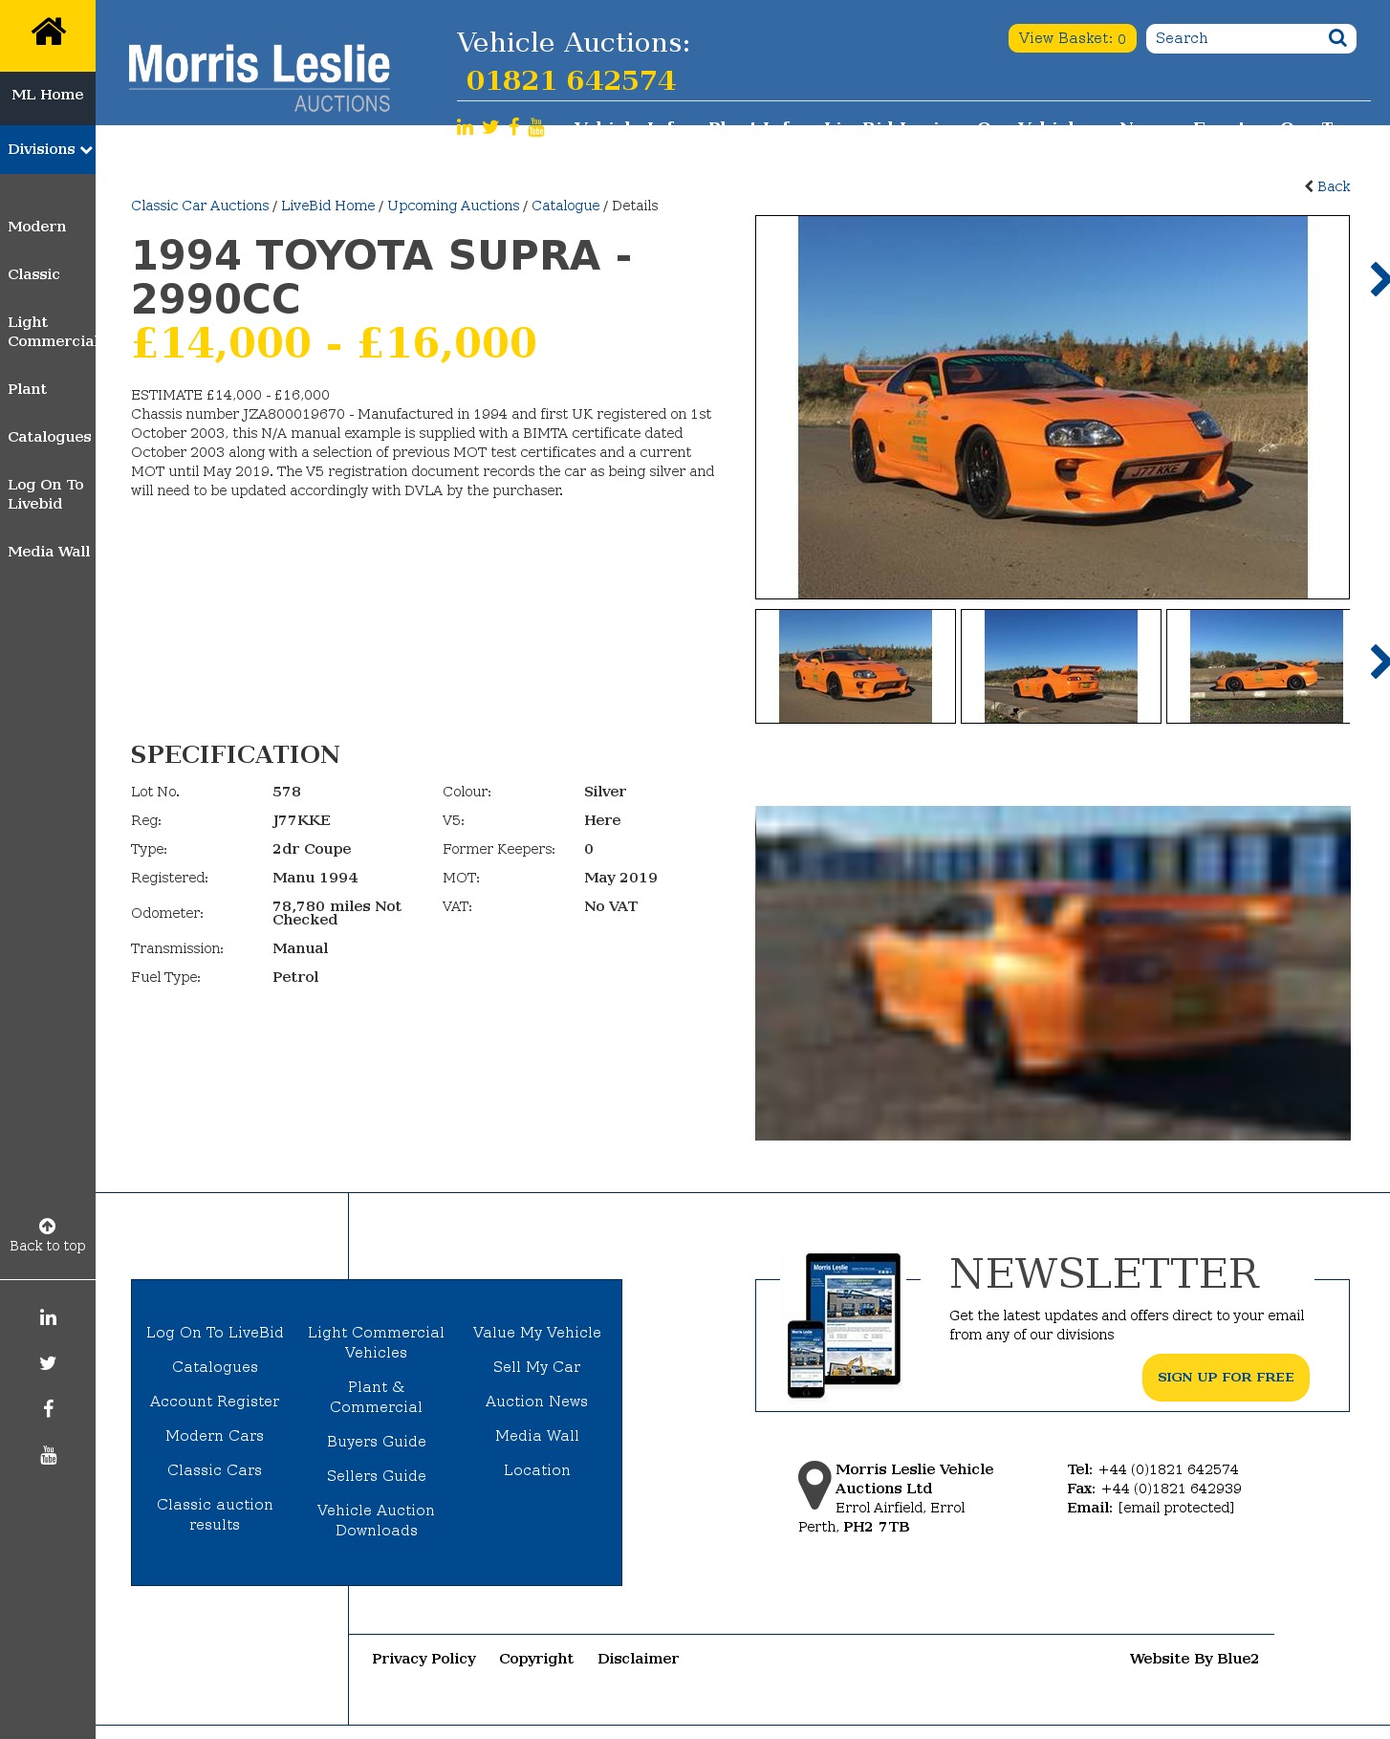Click next arrow beside main car image
Image resolution: width=1390 pixels, height=1739 pixels.
(x=1379, y=279)
